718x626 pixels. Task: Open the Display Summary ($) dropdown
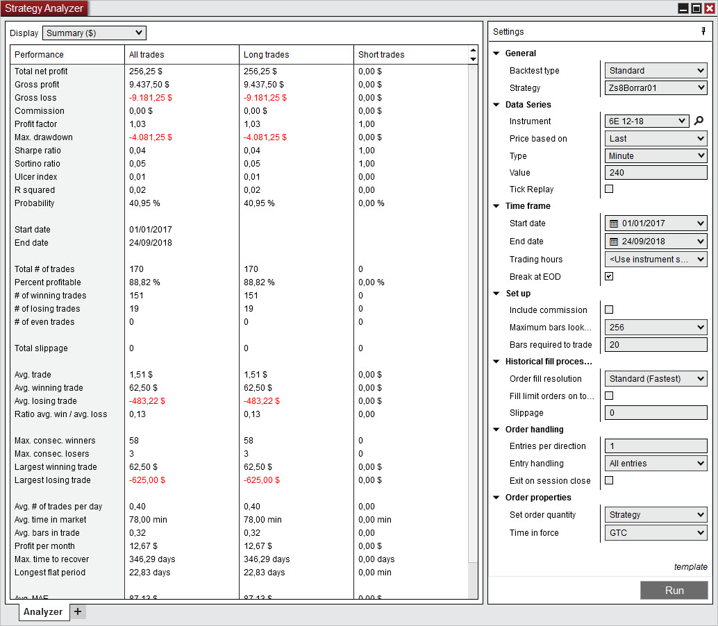coord(94,33)
